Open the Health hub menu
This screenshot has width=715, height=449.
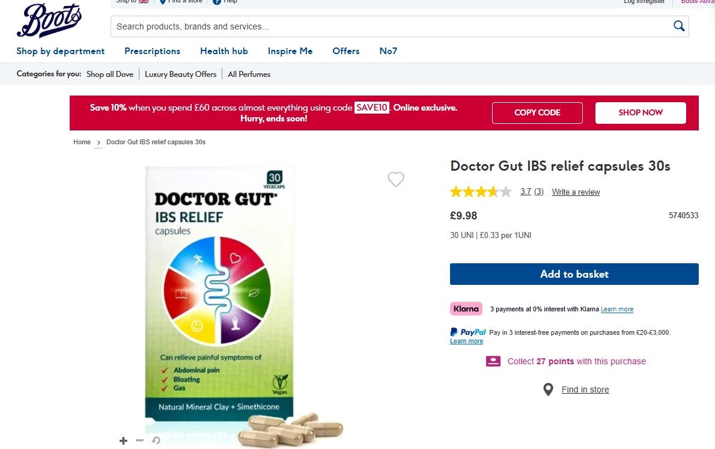(x=224, y=51)
